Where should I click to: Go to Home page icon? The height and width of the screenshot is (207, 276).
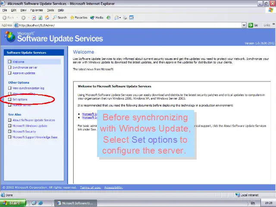click(x=47, y=18)
